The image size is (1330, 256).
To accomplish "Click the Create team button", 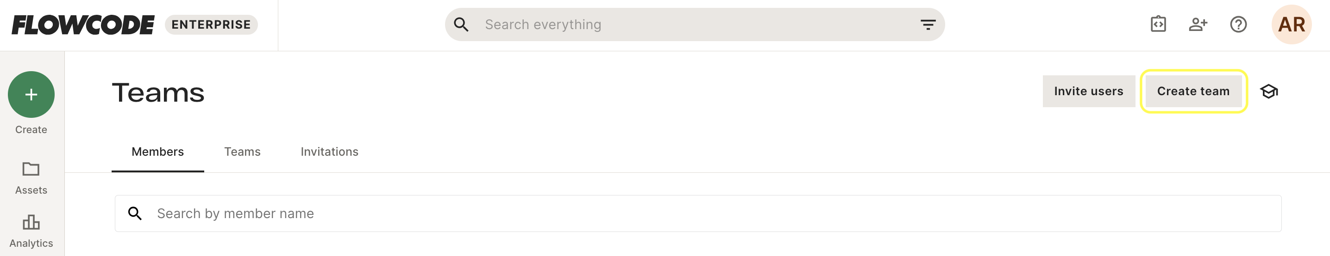I will tap(1193, 91).
